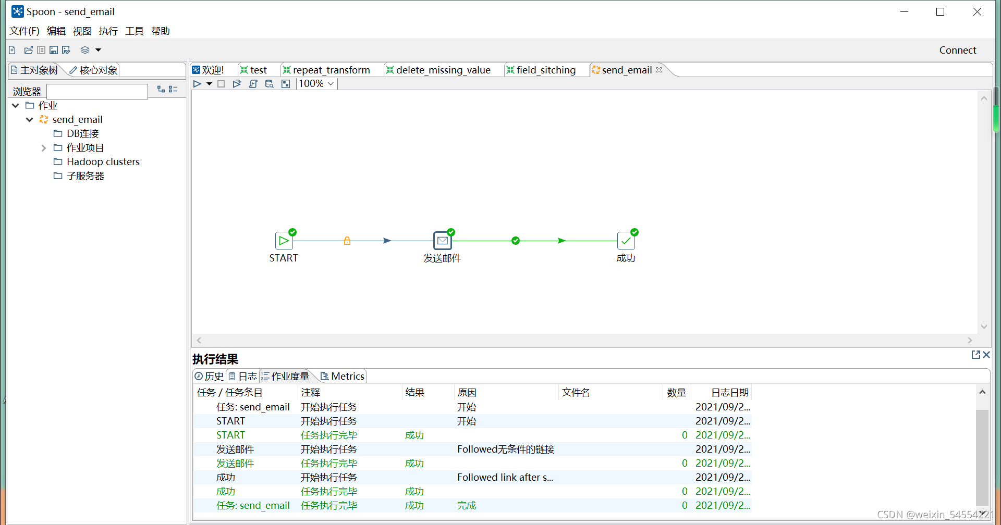Click green check icon on success hop
This screenshot has width=1001, height=525.
tap(516, 241)
